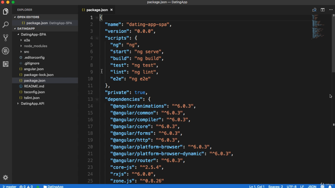Click the errors and warnings count indicator

tap(26, 187)
